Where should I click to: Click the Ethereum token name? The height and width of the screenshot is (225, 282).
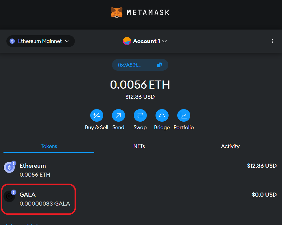[x=33, y=166]
